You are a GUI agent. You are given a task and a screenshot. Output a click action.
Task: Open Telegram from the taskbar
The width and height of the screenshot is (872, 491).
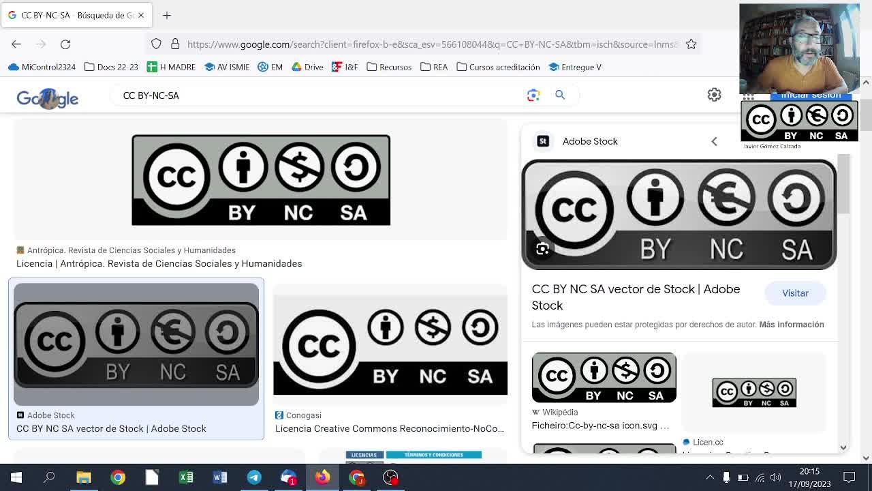tap(254, 477)
